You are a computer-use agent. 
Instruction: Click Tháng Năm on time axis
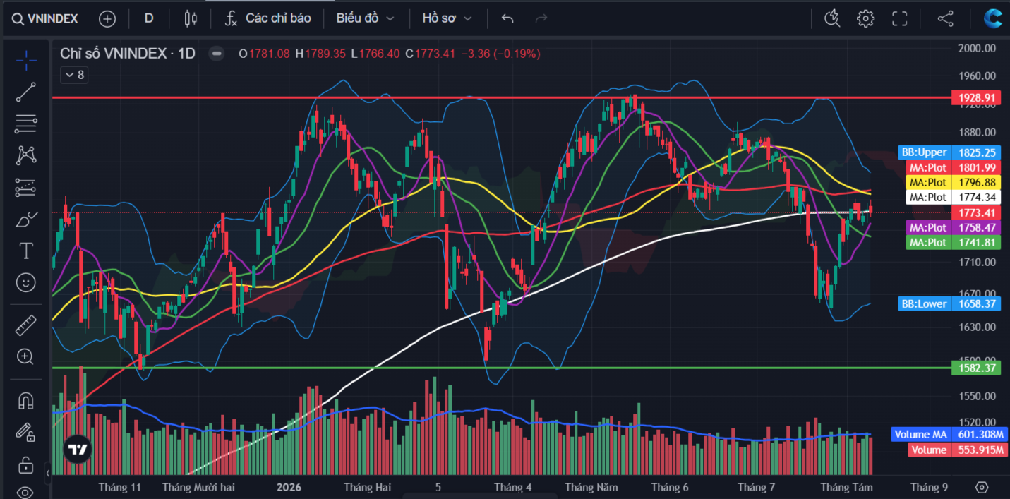pos(591,488)
